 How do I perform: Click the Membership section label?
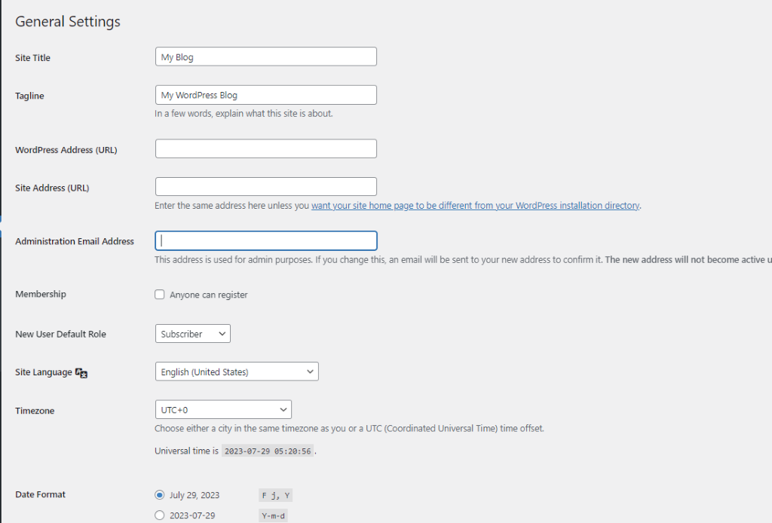[x=37, y=294]
